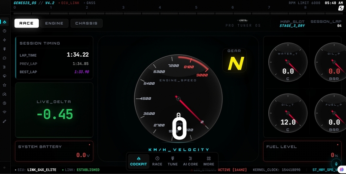Click the RPM bar segment under mark 1
Viewport: 346px width, 174px height.
tap(59, 13)
